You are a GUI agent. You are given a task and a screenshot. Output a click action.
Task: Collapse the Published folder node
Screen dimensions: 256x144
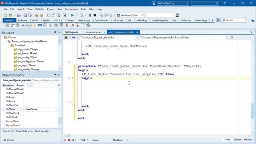pyautogui.click(x=9, y=45)
